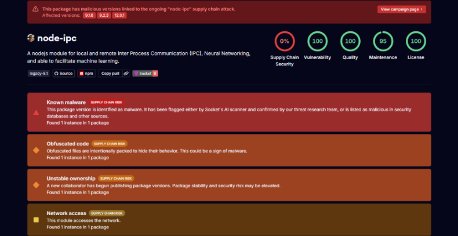Open the Obfuscated code alert heading
The height and width of the screenshot is (236, 458).
point(67,144)
